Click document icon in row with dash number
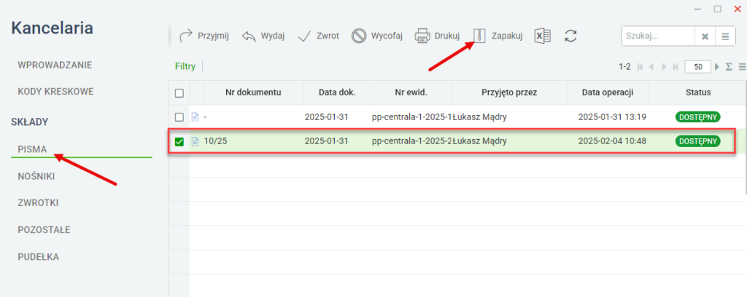The height and width of the screenshot is (297, 747). coord(194,117)
